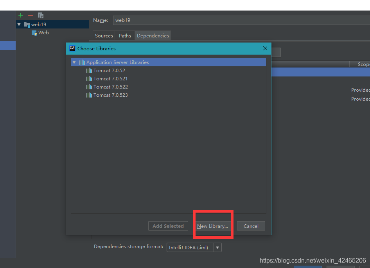Image resolution: width=370 pixels, height=268 pixels.
Task: Select IntelliJ IDEA (.iml) storage format combo box
Action: tap(194, 248)
